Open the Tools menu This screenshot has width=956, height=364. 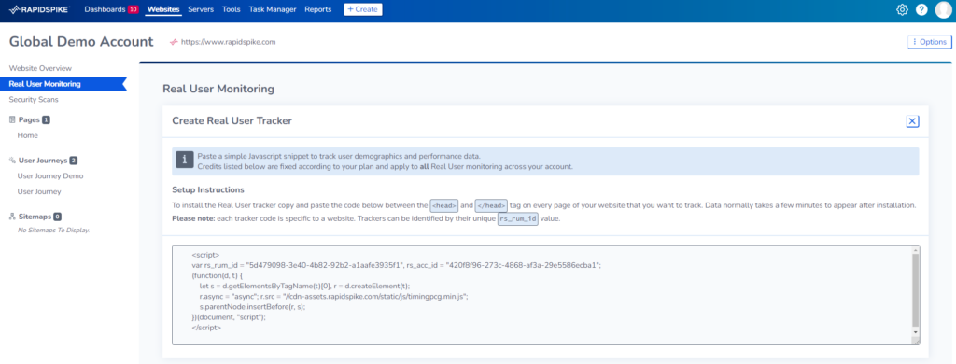coord(232,9)
